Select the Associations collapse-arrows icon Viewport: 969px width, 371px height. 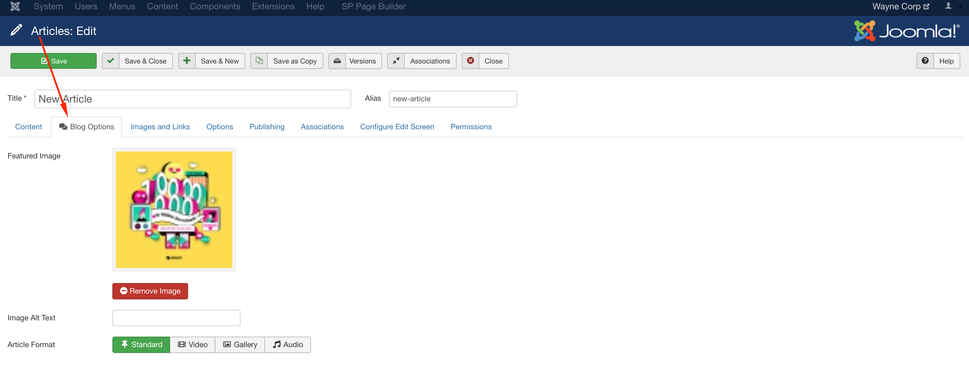point(396,61)
